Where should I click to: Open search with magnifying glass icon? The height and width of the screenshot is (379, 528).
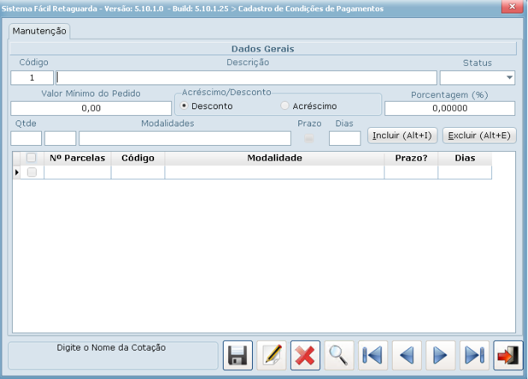340,356
